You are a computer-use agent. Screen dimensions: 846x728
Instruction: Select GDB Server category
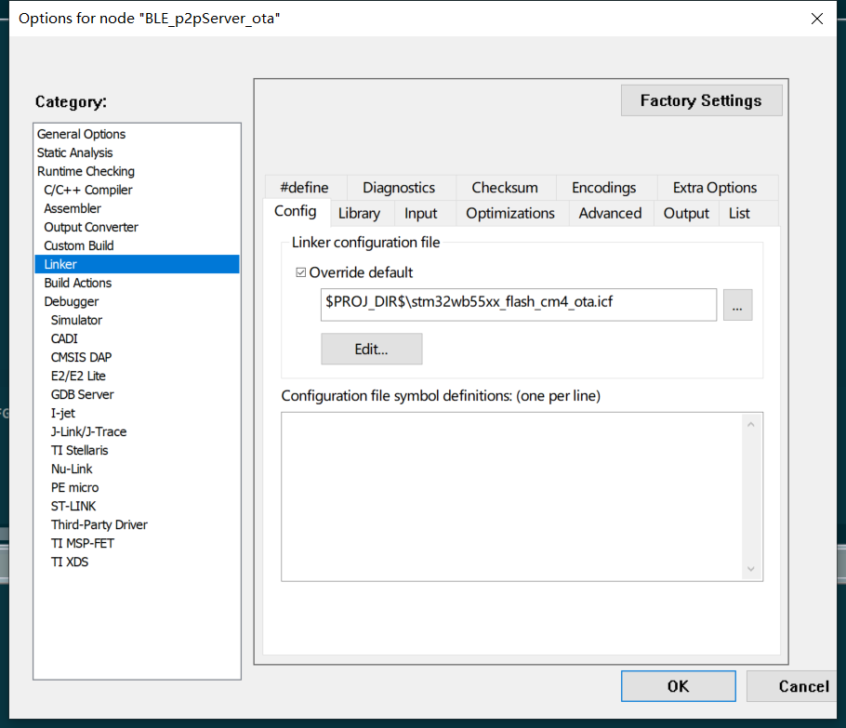137,394
